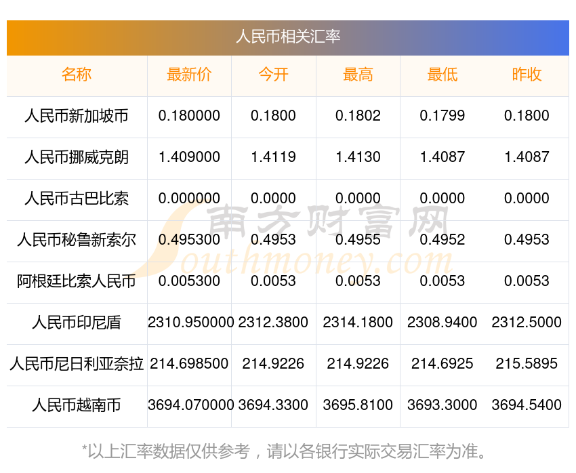Select low value 3693.3000
The height and width of the screenshot is (473, 576).
(x=443, y=405)
